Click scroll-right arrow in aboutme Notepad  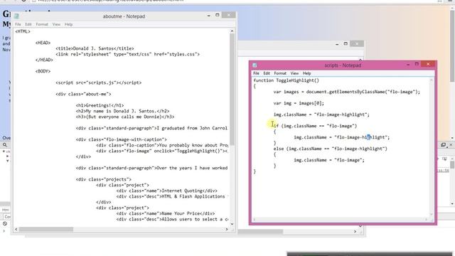(x=227, y=229)
